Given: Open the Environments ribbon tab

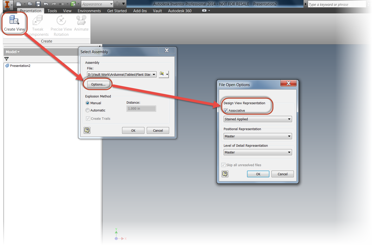Looking at the screenshot, I should point(89,11).
